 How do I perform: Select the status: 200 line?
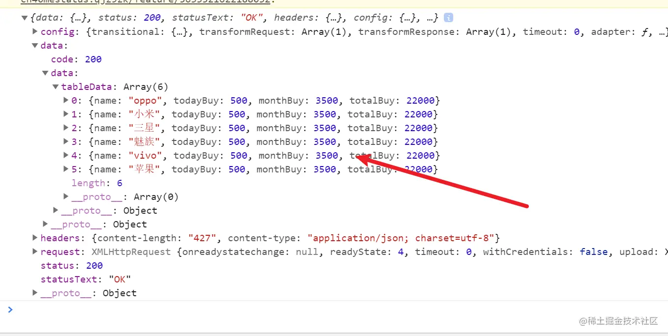point(72,266)
